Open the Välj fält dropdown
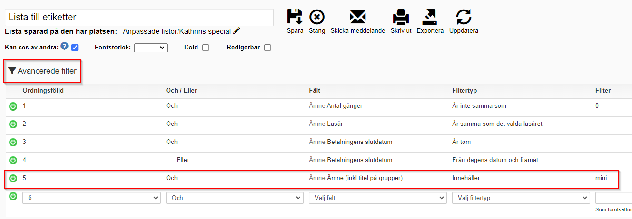The width and height of the screenshot is (632, 219). [x=378, y=198]
